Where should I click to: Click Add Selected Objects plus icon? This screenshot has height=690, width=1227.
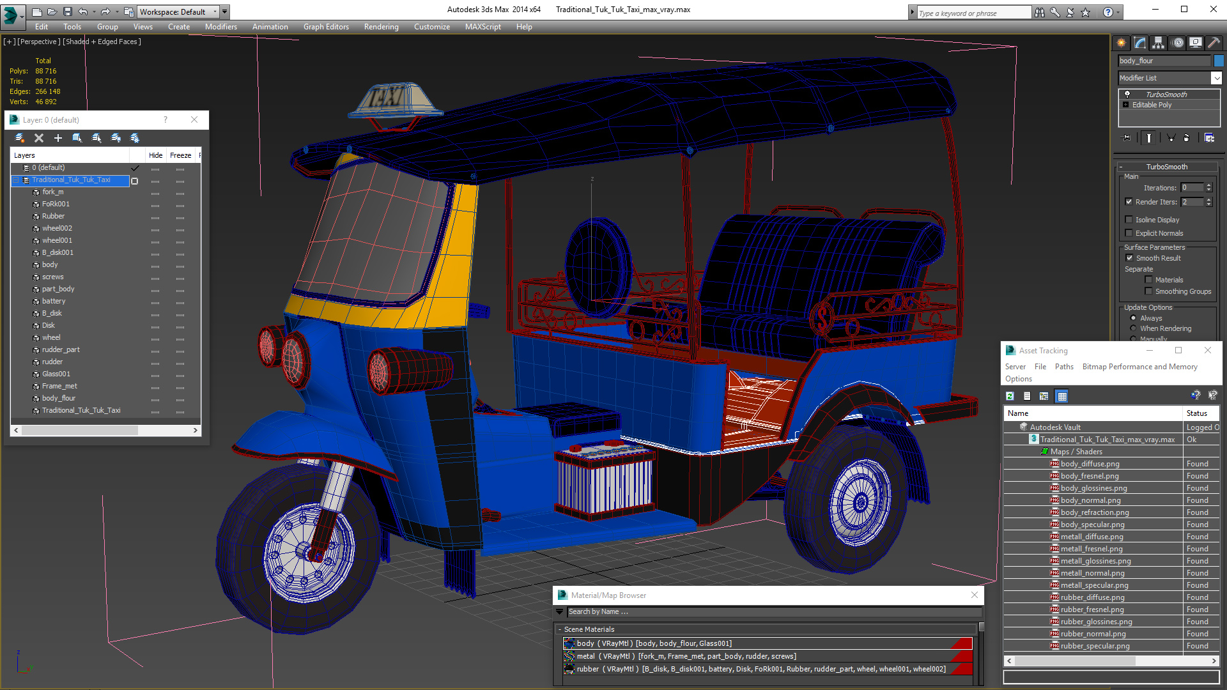[x=58, y=138]
